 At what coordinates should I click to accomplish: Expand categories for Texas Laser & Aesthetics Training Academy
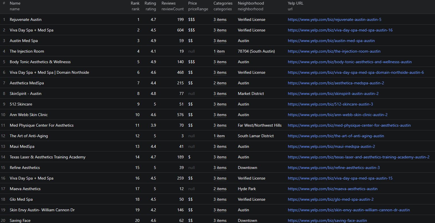pos(220,157)
